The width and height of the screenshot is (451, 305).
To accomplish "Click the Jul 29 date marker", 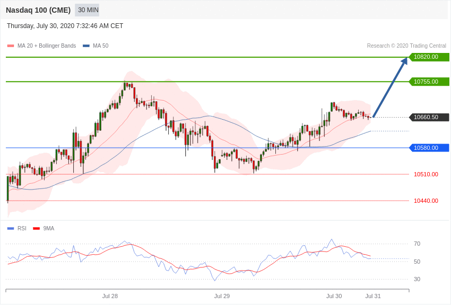I will (222, 296).
